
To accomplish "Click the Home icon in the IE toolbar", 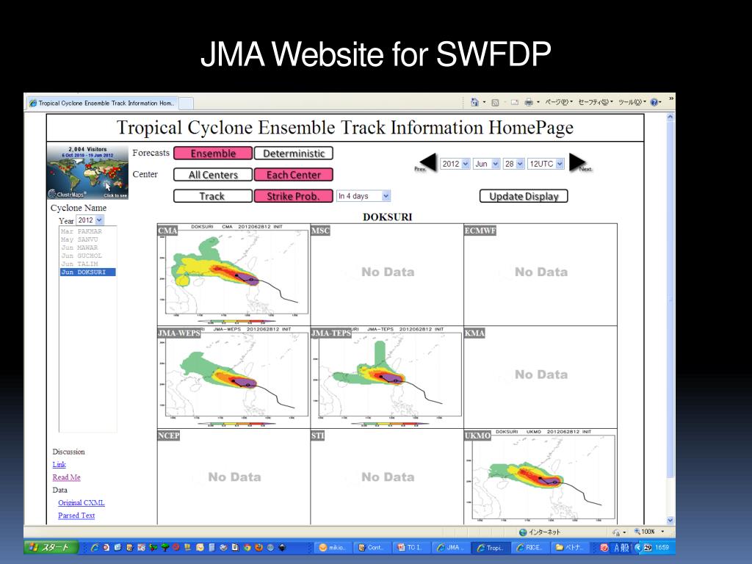I will pos(475,102).
